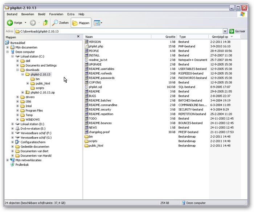Select Dvd-rw-station (E:) drive icon

pyautogui.click(x=17, y=129)
